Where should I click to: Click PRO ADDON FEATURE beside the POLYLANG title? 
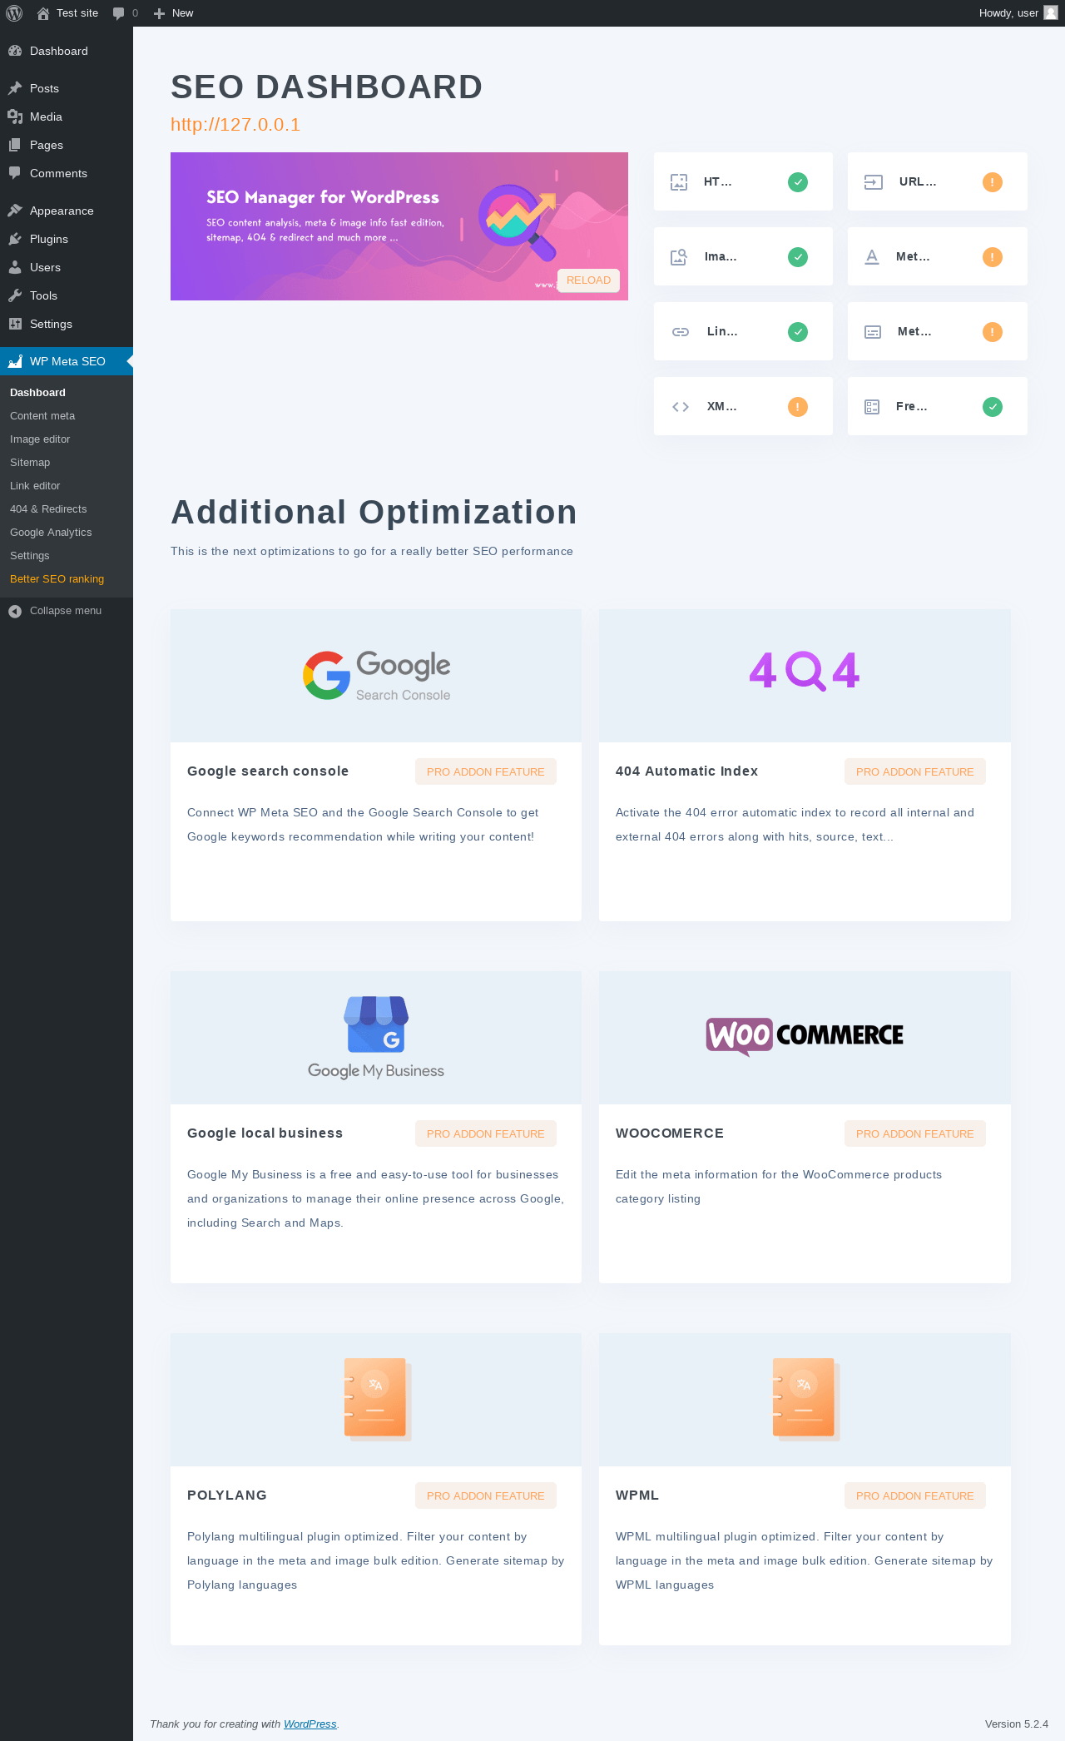tap(486, 1495)
